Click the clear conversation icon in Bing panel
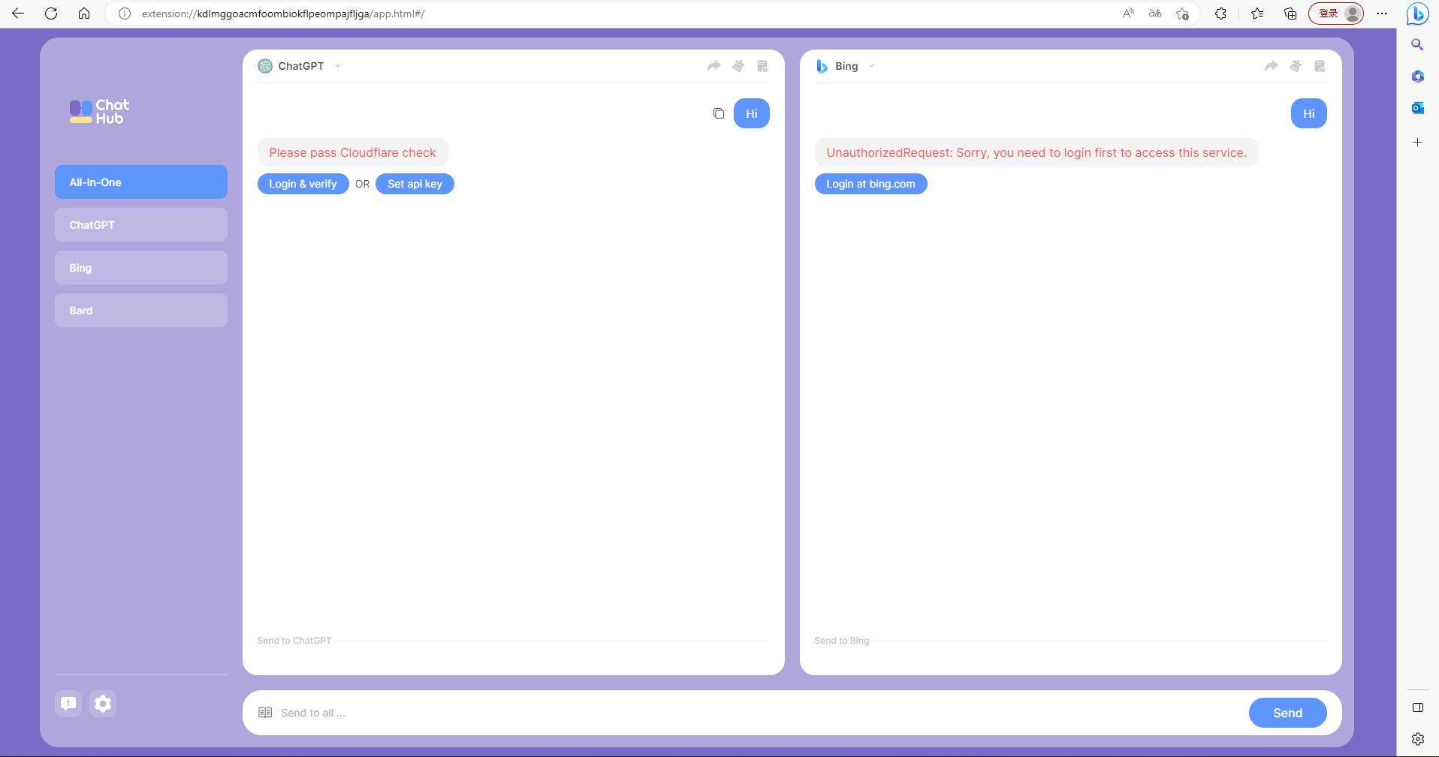Image resolution: width=1439 pixels, height=757 pixels. click(x=1296, y=66)
